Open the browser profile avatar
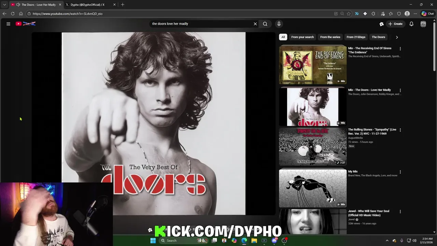Image resolution: width=437 pixels, height=246 pixels. (x=407, y=14)
